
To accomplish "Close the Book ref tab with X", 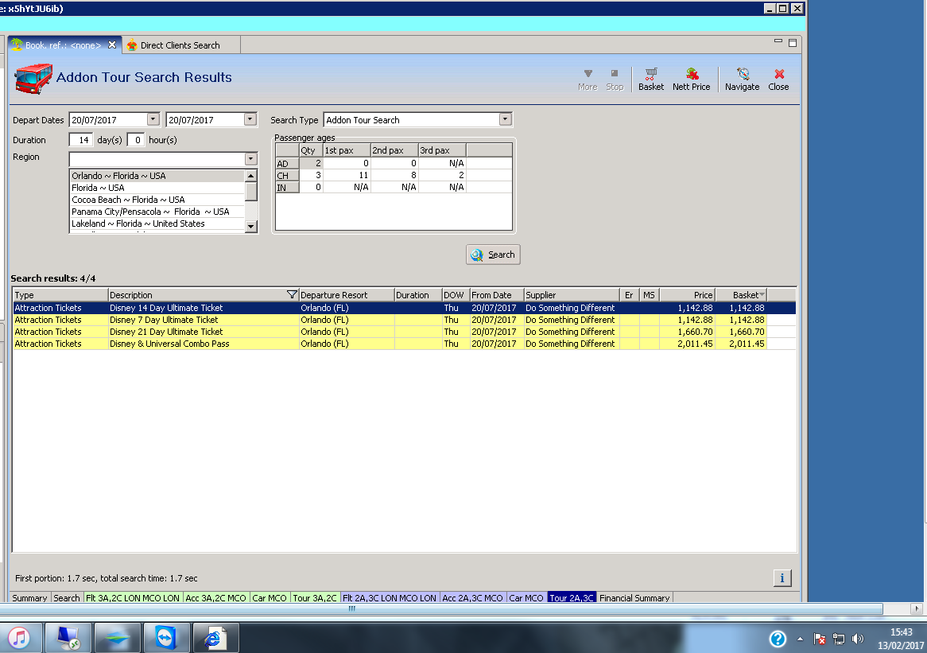I will pyautogui.click(x=112, y=45).
